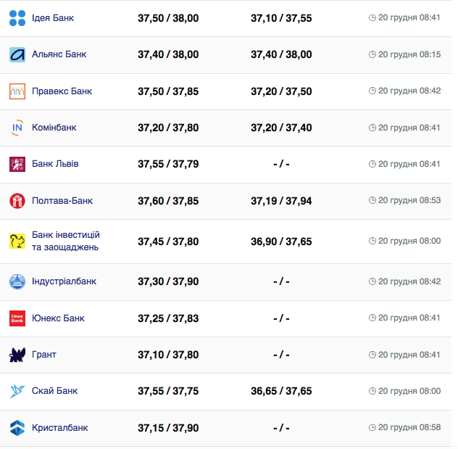
Task: Click the Скай Банк name link
Action: [x=55, y=391]
